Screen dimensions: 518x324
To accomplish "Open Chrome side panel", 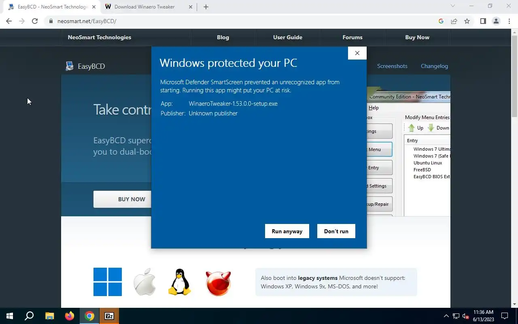I will pos(483,21).
